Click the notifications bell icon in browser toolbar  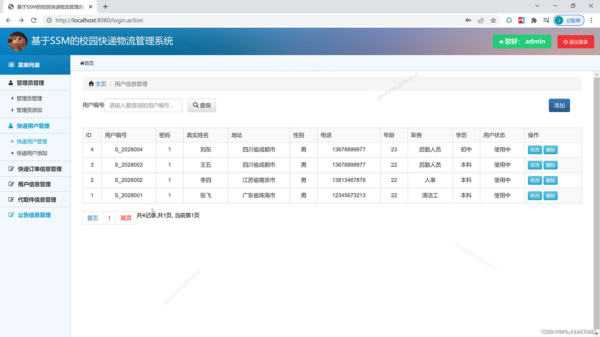[x=509, y=20]
